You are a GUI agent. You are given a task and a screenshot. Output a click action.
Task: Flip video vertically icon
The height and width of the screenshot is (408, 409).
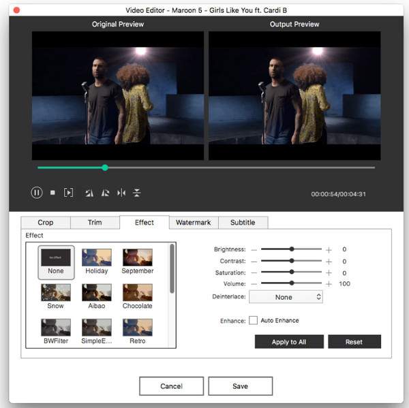click(x=137, y=193)
